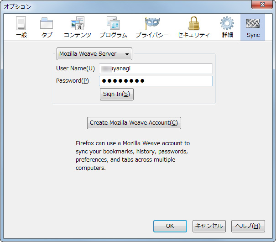Click the User Name input field
This screenshot has height=242, width=276.
coord(156,68)
